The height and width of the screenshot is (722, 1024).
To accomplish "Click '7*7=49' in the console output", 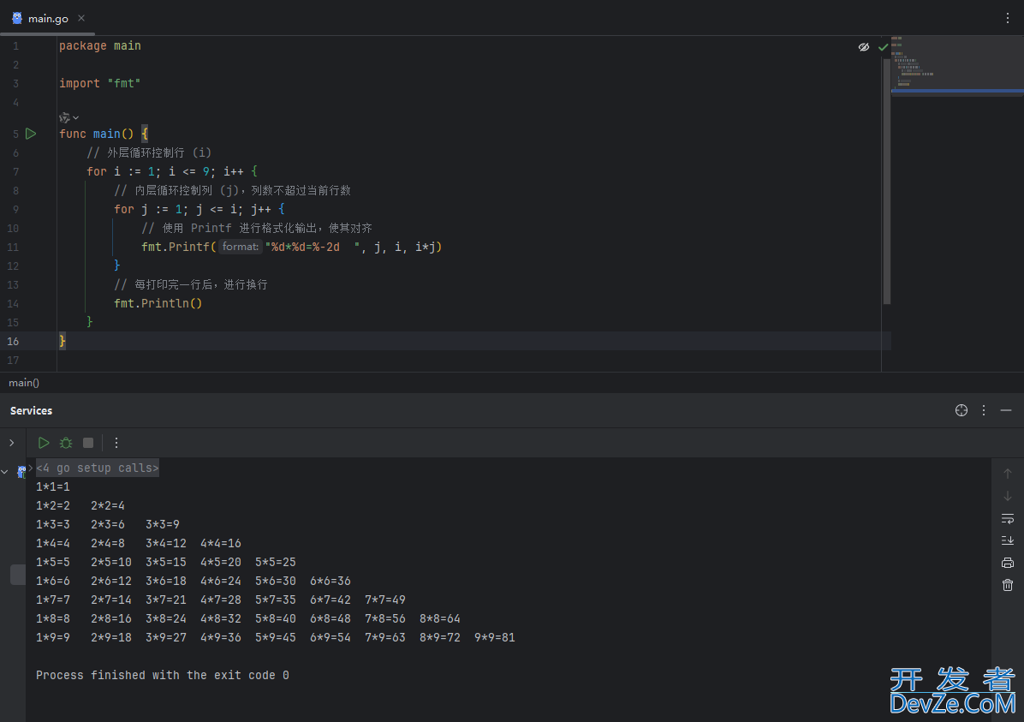I will tap(385, 600).
